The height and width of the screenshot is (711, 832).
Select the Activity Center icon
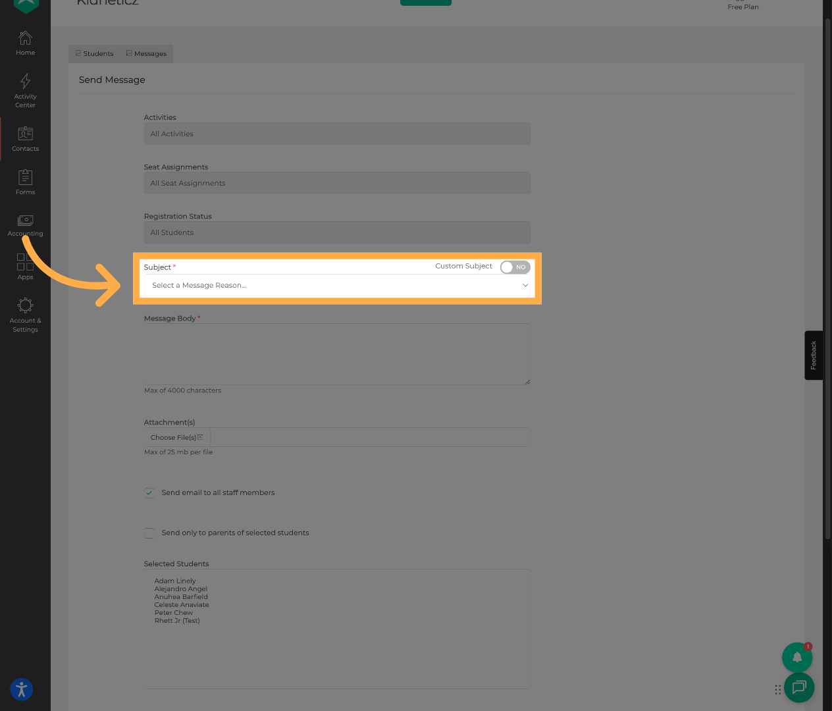[25, 88]
